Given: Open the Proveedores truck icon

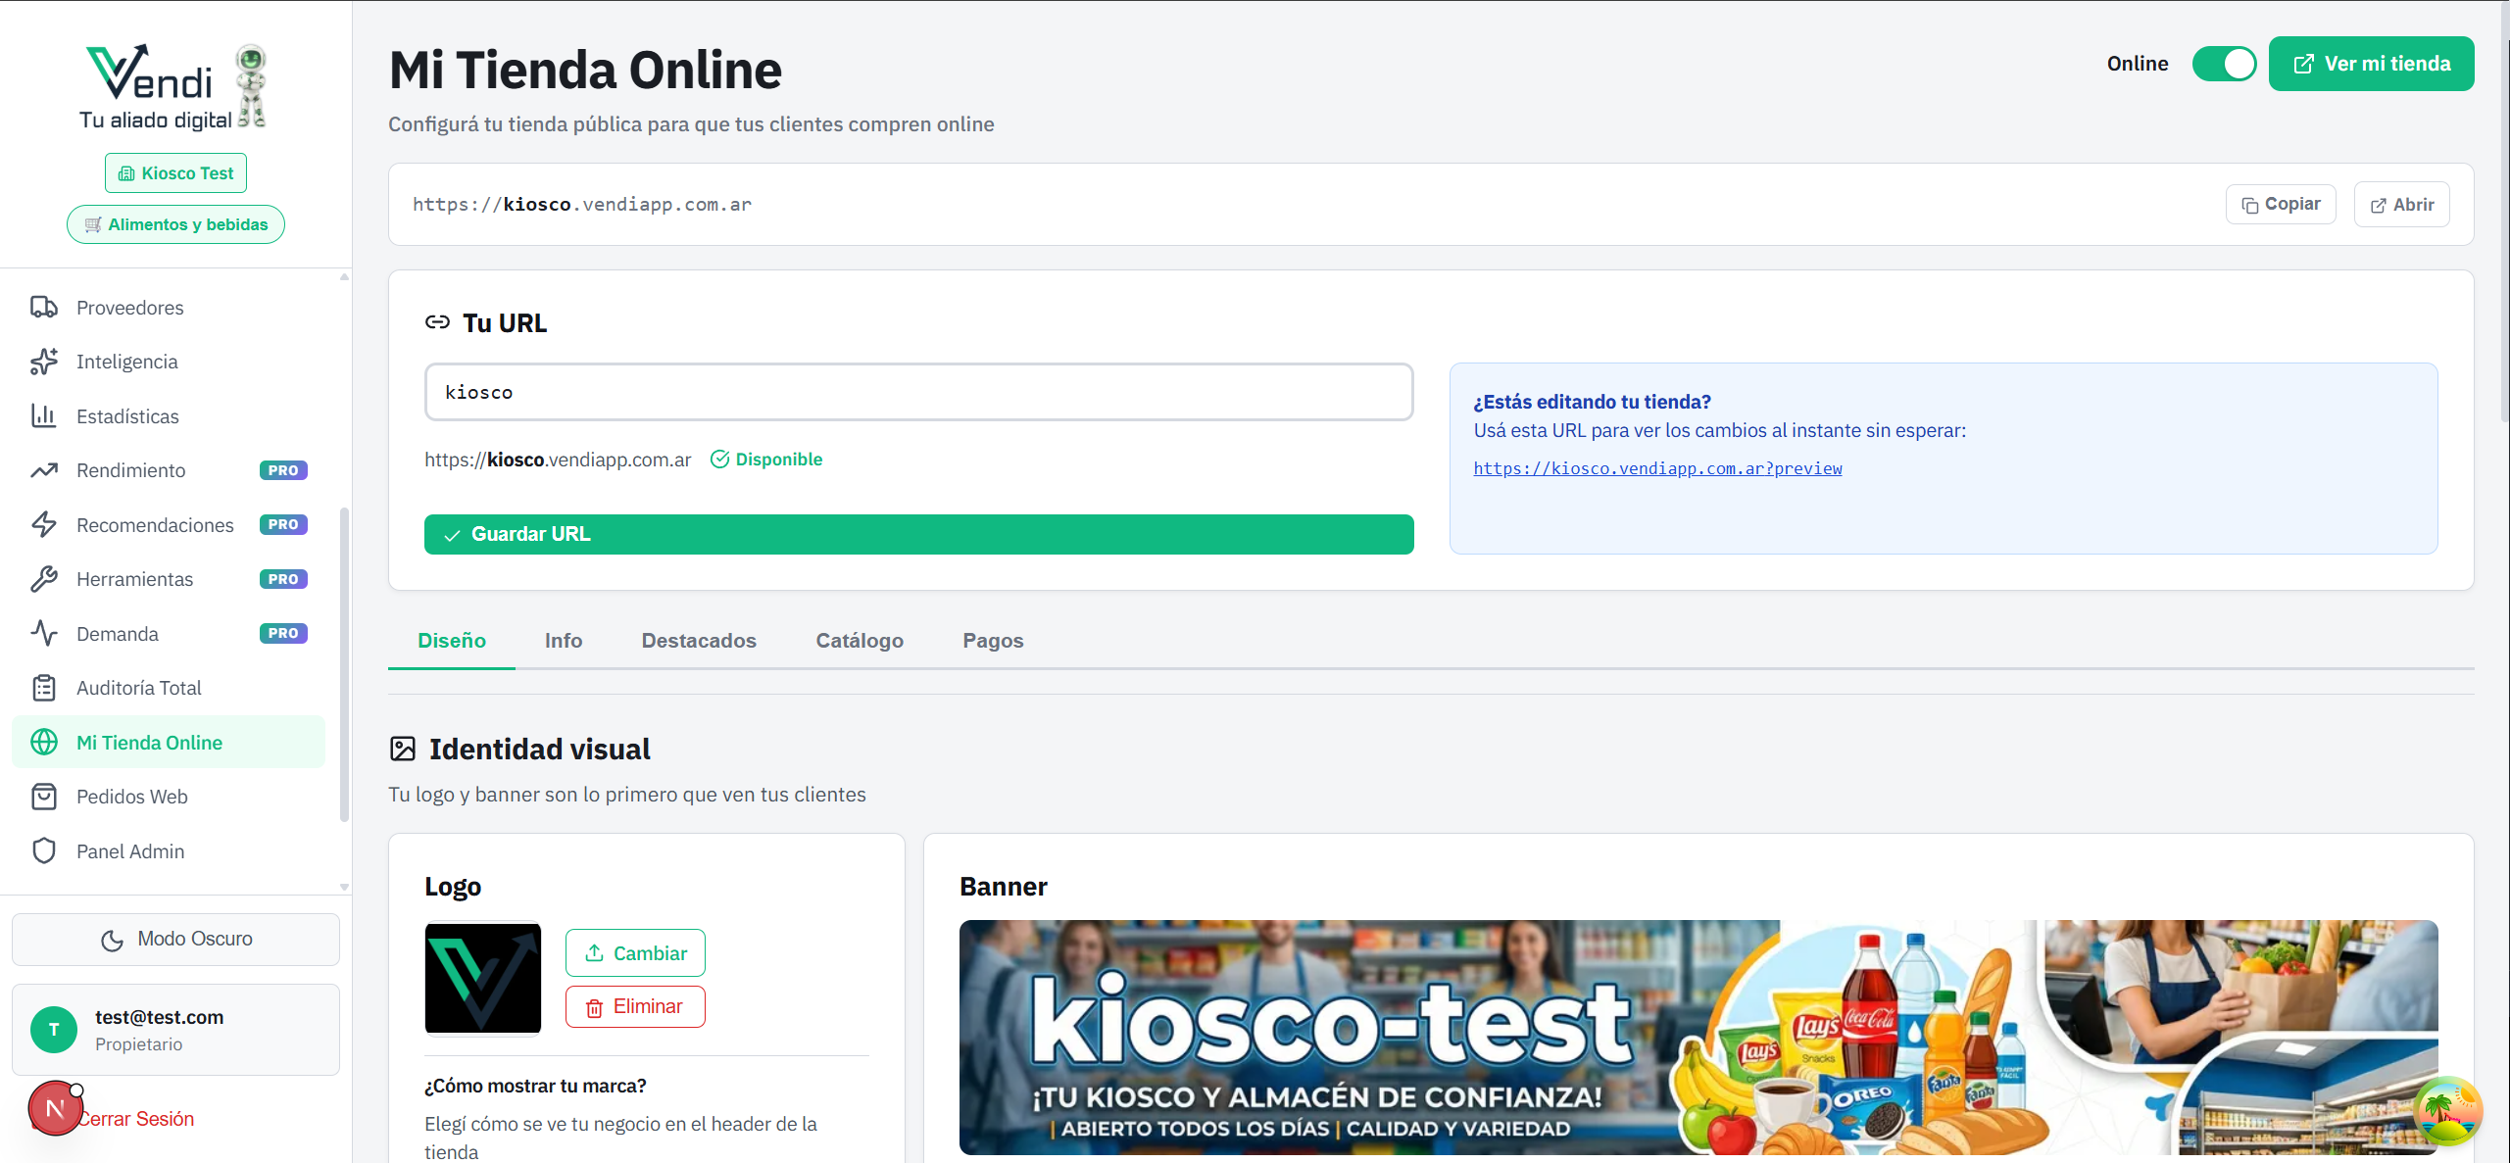Looking at the screenshot, I should [x=44, y=307].
